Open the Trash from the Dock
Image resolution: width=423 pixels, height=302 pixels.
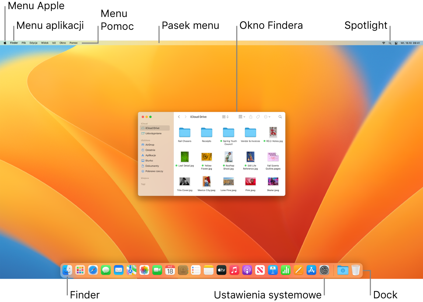[x=355, y=270]
